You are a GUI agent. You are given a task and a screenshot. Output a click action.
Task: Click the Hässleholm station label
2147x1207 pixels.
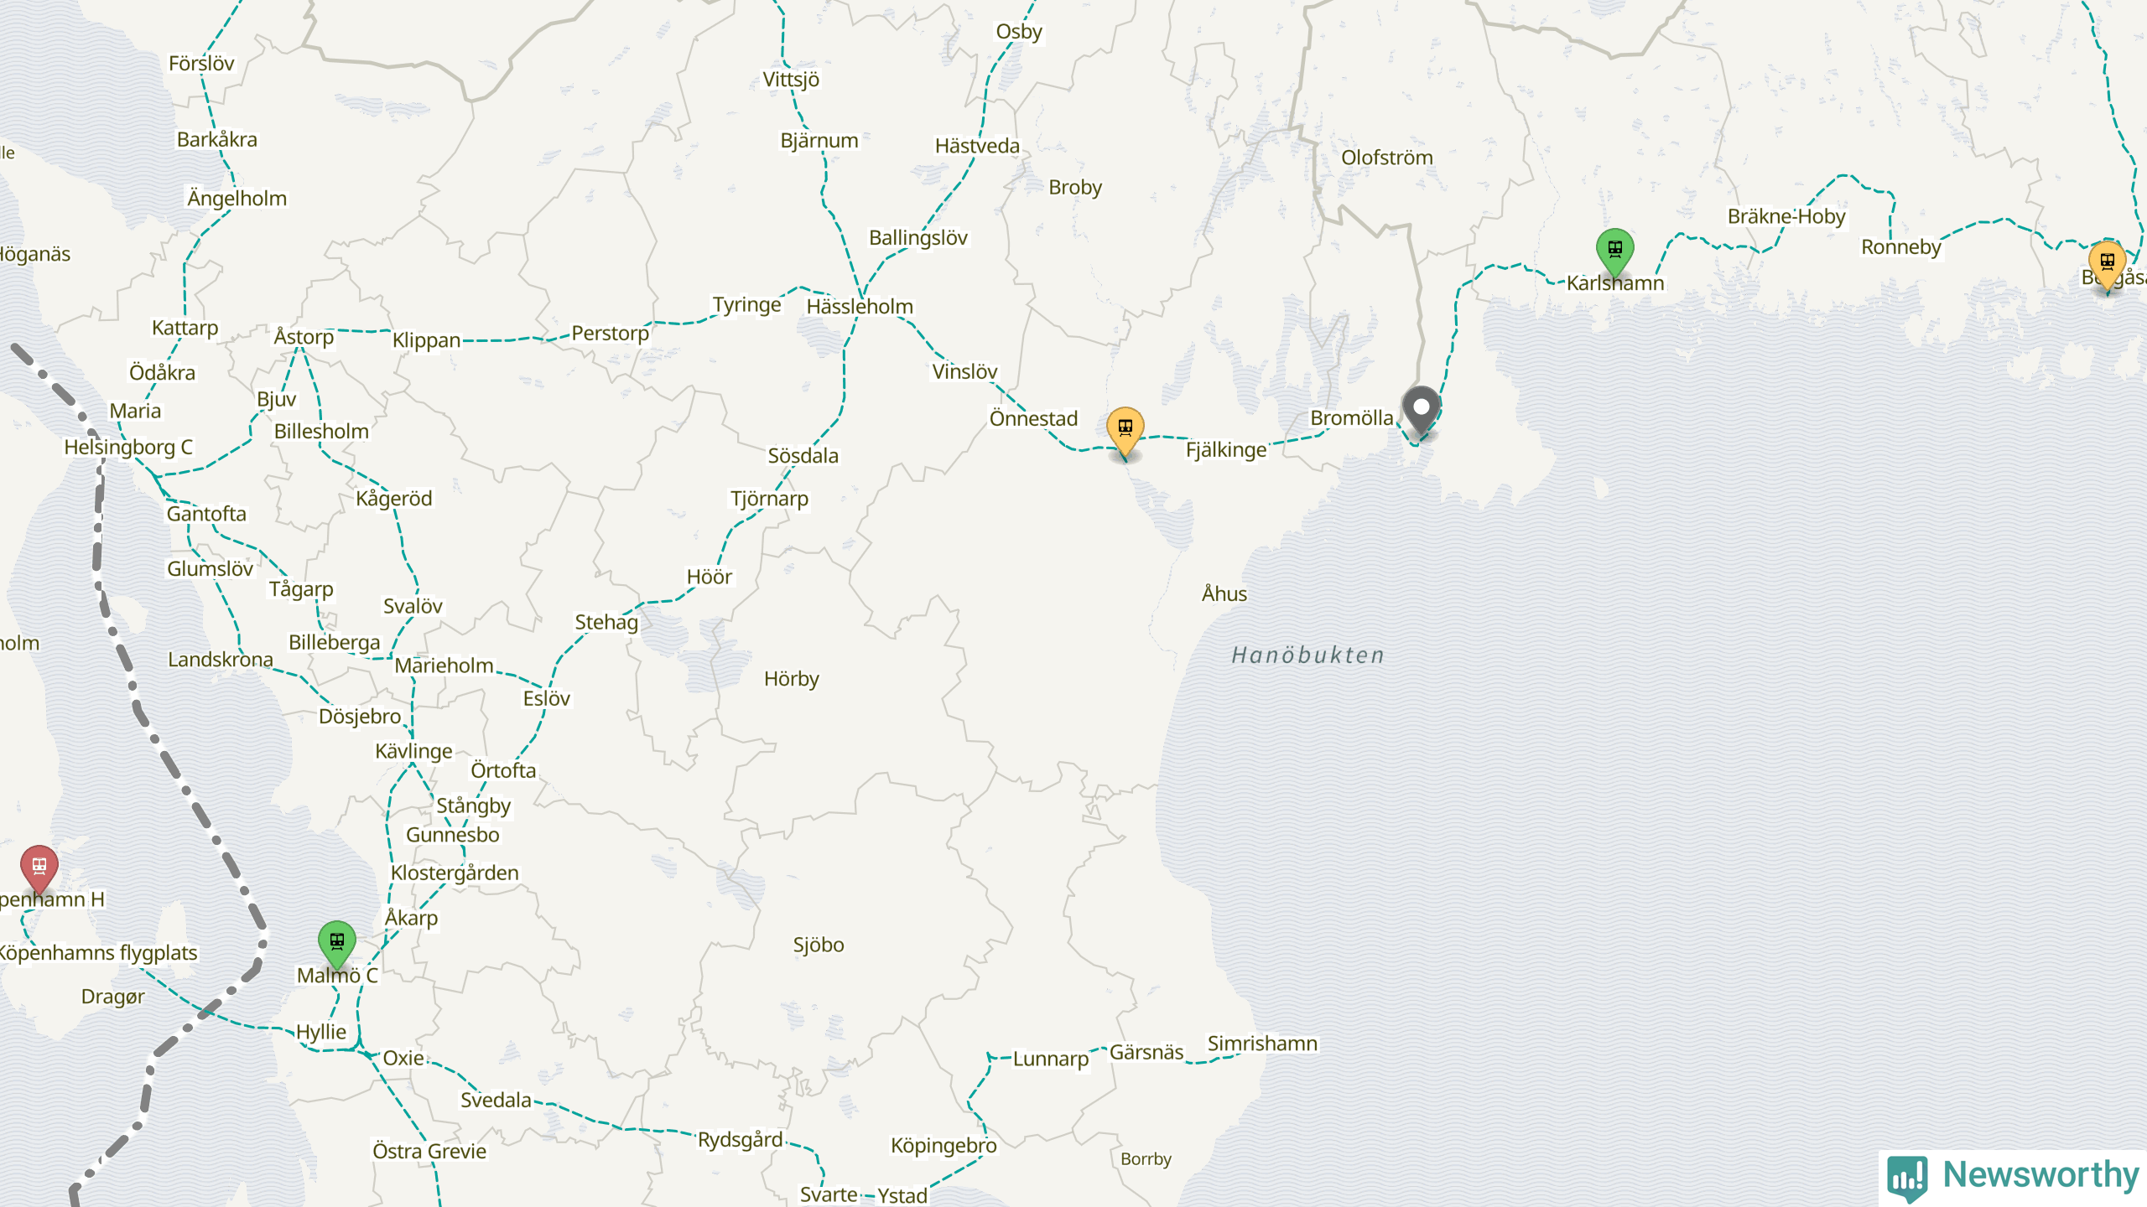click(x=860, y=307)
